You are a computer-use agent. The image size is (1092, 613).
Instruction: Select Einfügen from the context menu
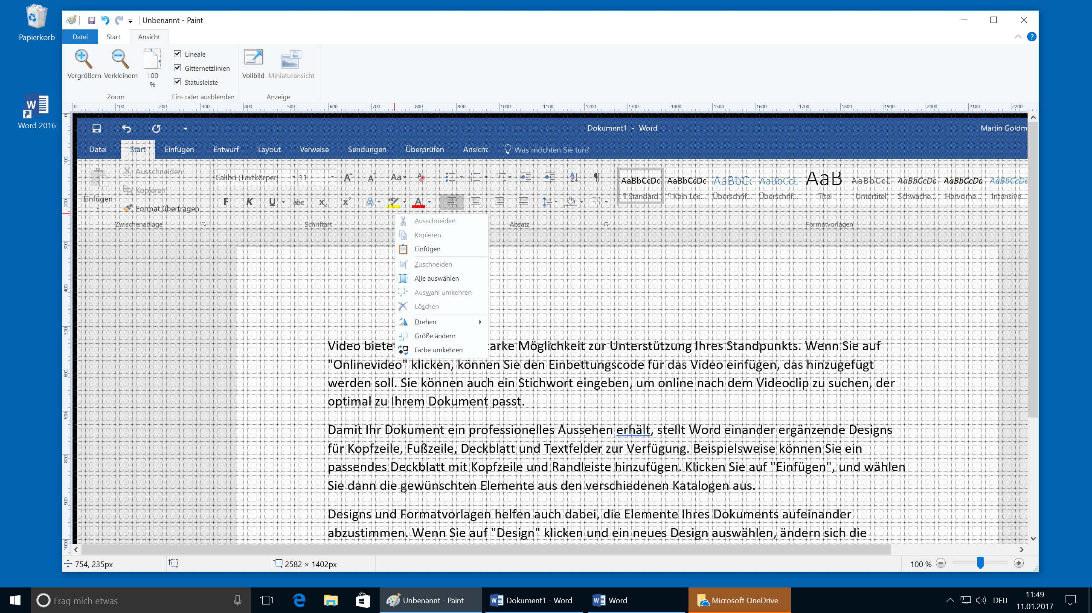[442, 249]
